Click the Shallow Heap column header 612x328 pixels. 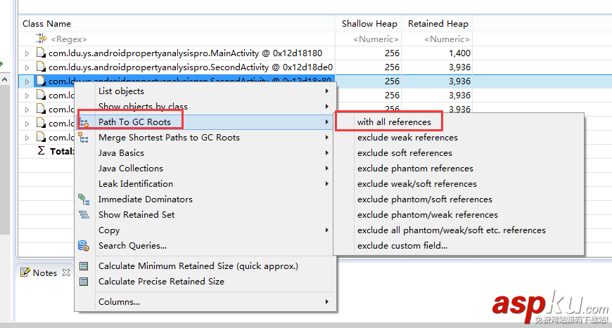pyautogui.click(x=369, y=24)
